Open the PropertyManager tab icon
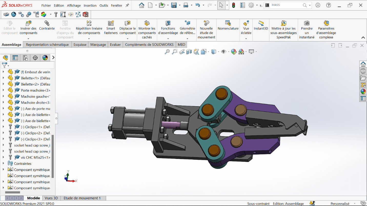Viewport: 367px width, 206px height. (x=15, y=58)
